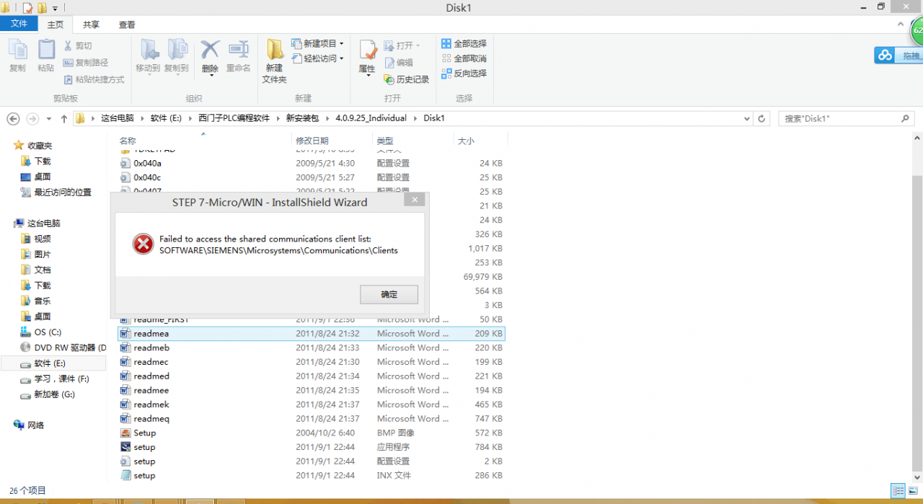Click 历史记录 (History) in the ribbon

(x=407, y=79)
